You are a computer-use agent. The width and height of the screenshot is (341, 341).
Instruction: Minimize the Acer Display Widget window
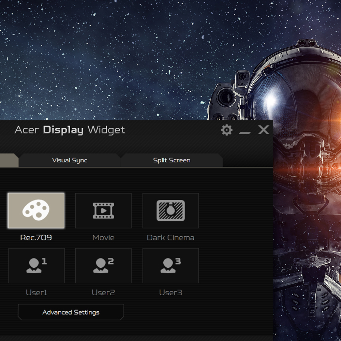(244, 132)
